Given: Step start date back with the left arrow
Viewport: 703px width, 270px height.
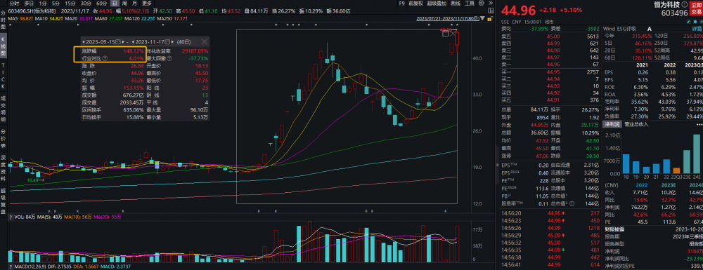Looking at the screenshot, I should 84,41.
